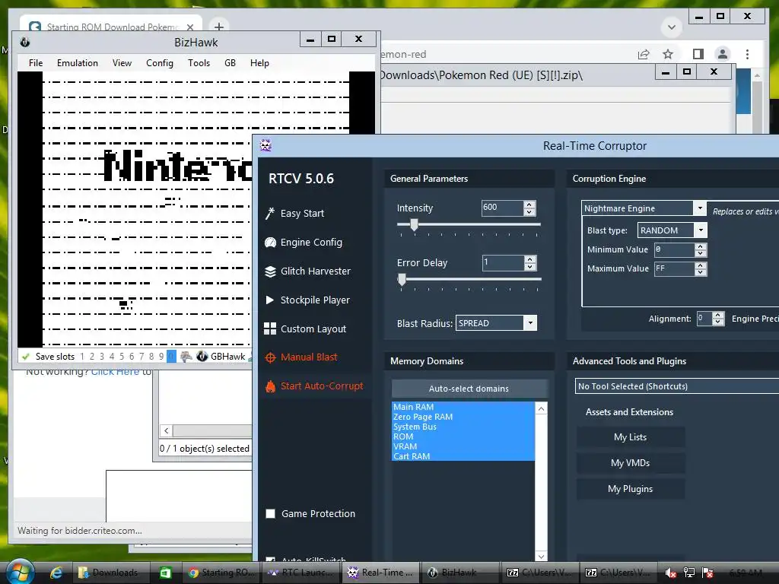Screen dimensions: 779x584
Task: Click Intensity slider track
Action: click(x=469, y=224)
